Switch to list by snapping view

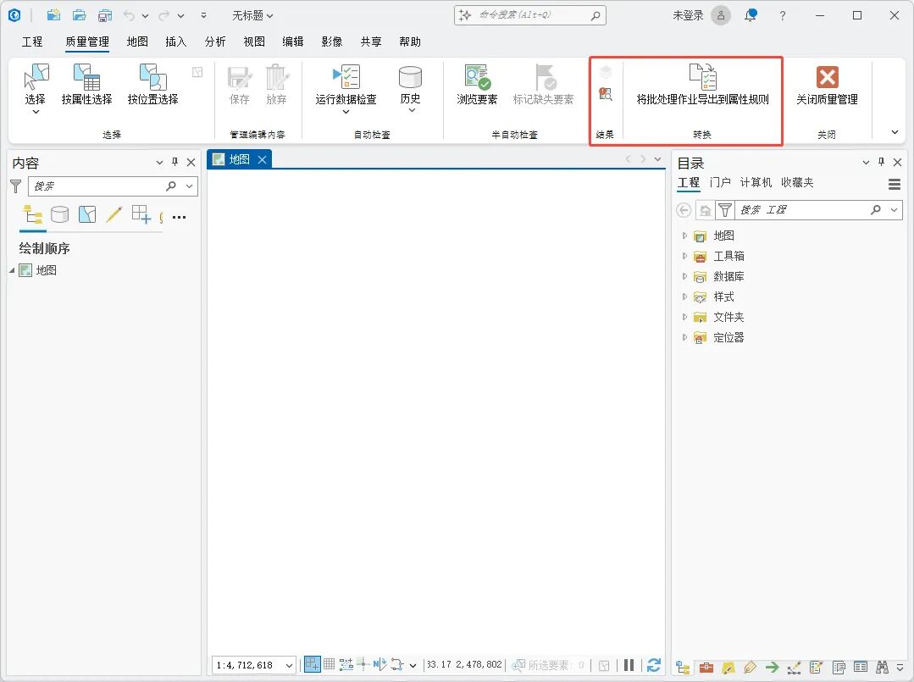[141, 214]
